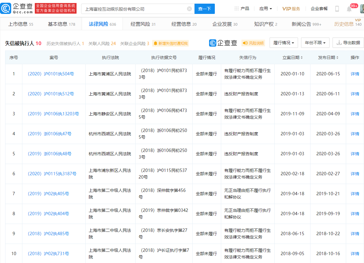Open the 产品 grid menu

point(242,8)
